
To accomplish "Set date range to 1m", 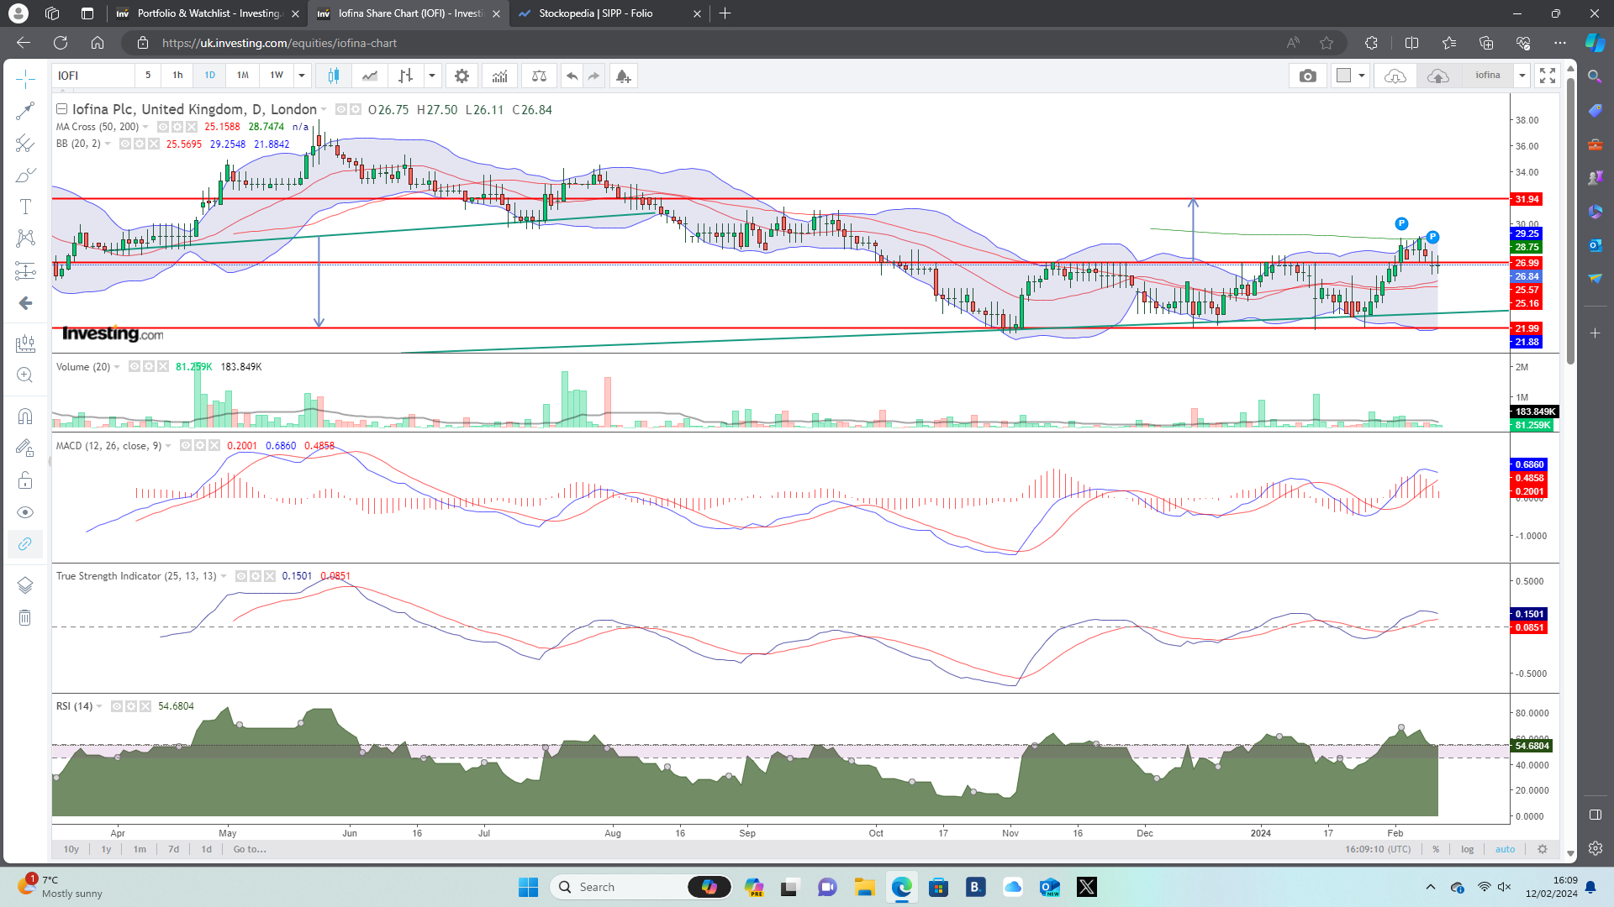I will tap(140, 849).
